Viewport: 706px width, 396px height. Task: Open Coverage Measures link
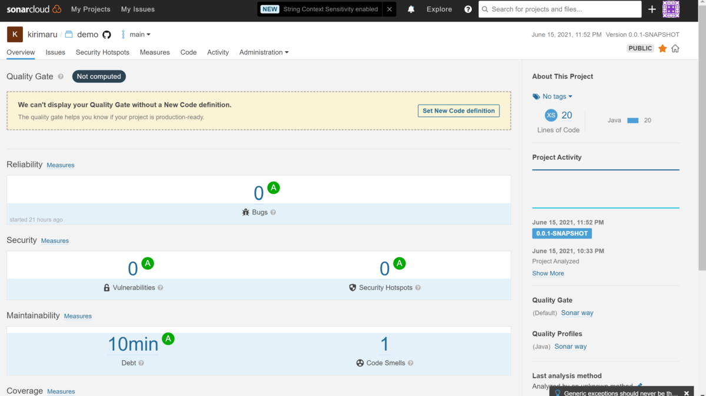pyautogui.click(x=61, y=391)
